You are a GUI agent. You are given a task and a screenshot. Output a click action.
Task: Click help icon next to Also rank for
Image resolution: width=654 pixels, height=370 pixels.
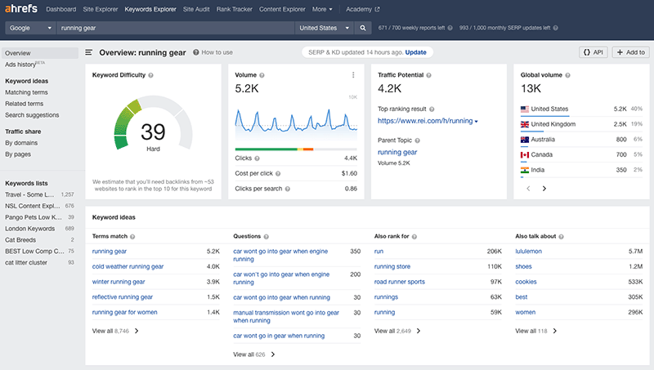[414, 237]
